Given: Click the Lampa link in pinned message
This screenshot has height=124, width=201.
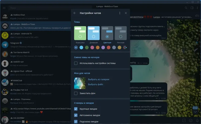Looking at the screenshot, I should (157, 17).
